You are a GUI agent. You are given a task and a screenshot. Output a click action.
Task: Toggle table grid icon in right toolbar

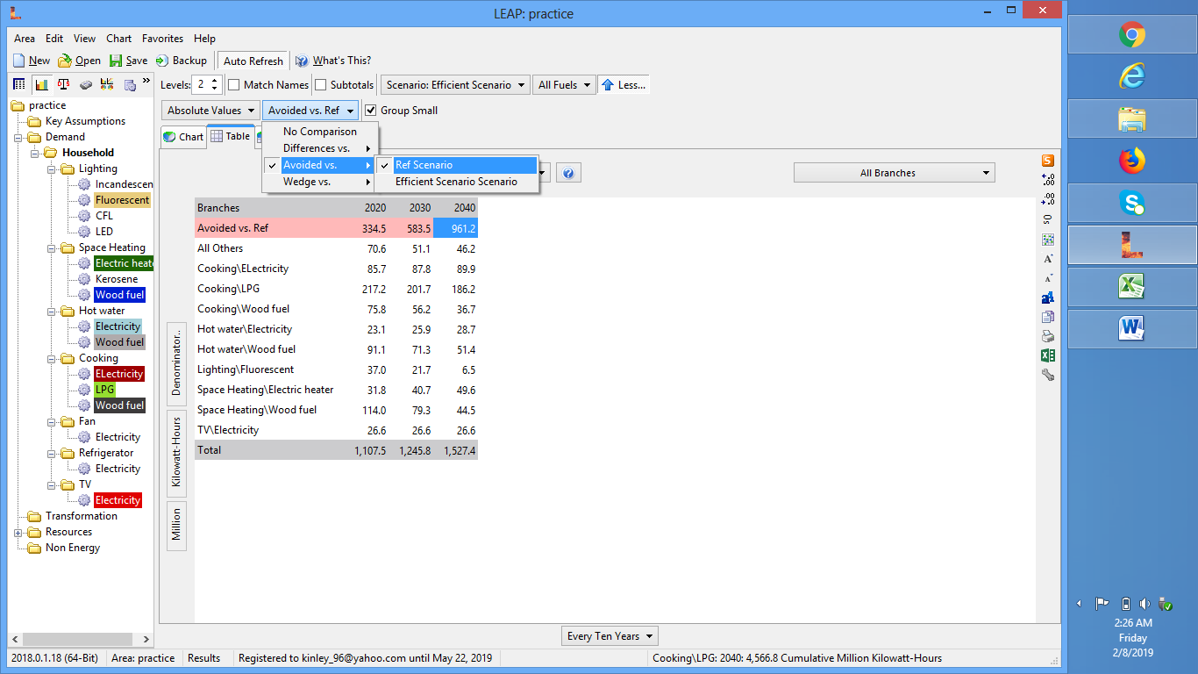point(1047,239)
